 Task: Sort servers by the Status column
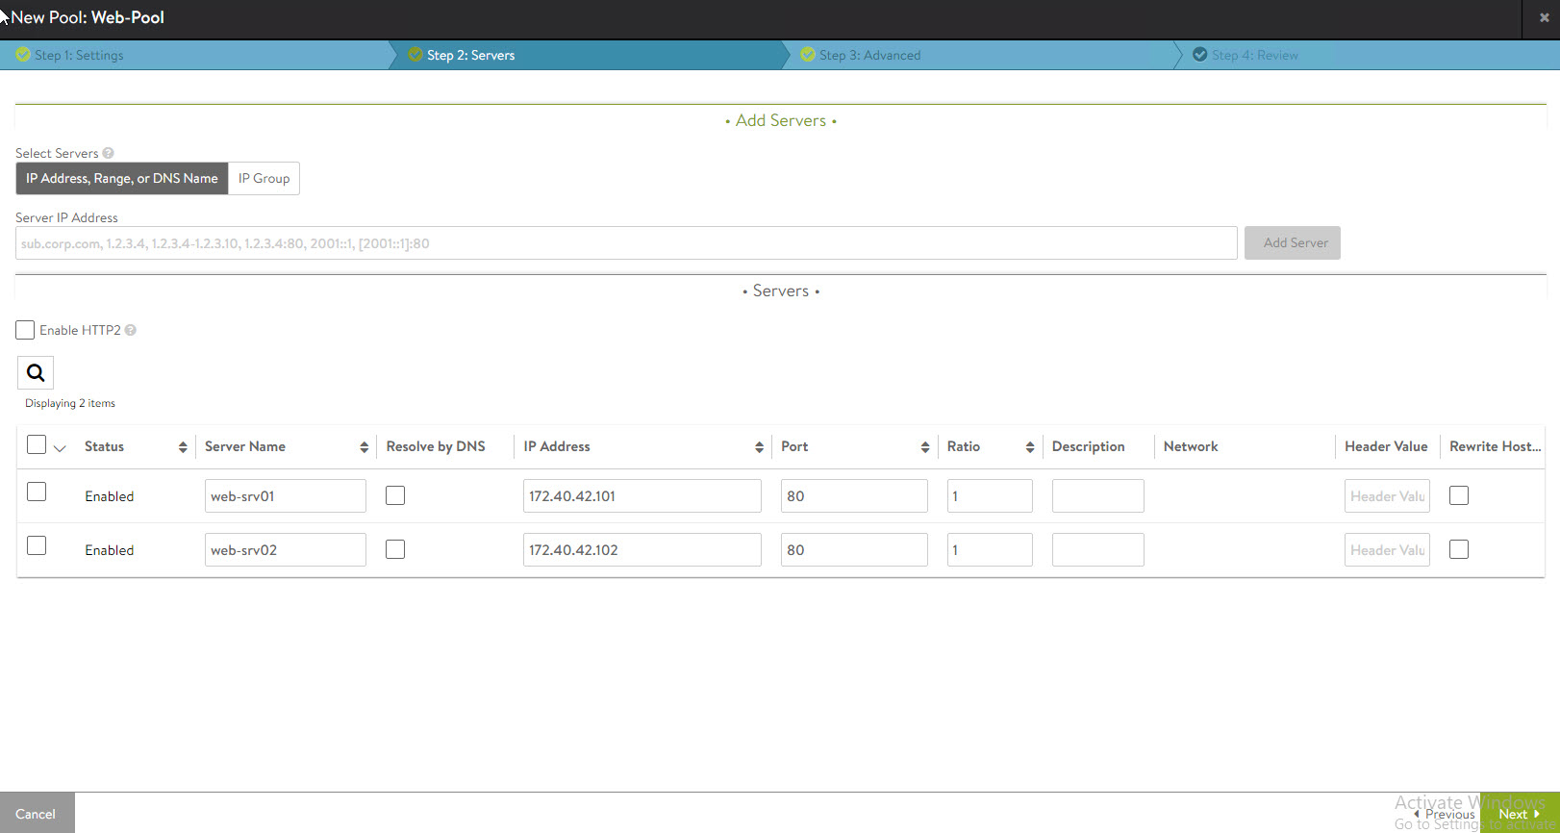click(183, 447)
